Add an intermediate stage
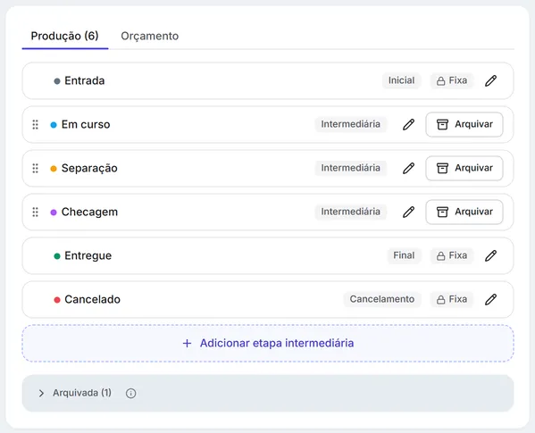The width and height of the screenshot is (535, 433). click(268, 343)
